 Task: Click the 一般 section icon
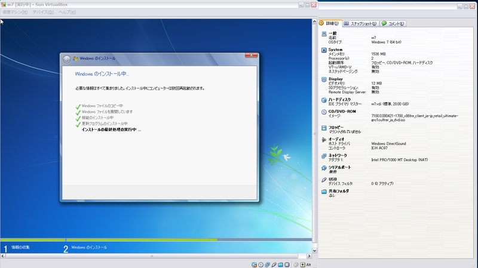click(324, 34)
